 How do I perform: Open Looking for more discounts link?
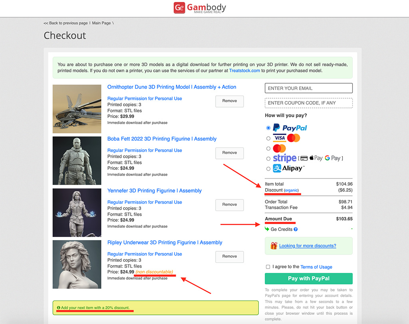pyautogui.click(x=308, y=246)
